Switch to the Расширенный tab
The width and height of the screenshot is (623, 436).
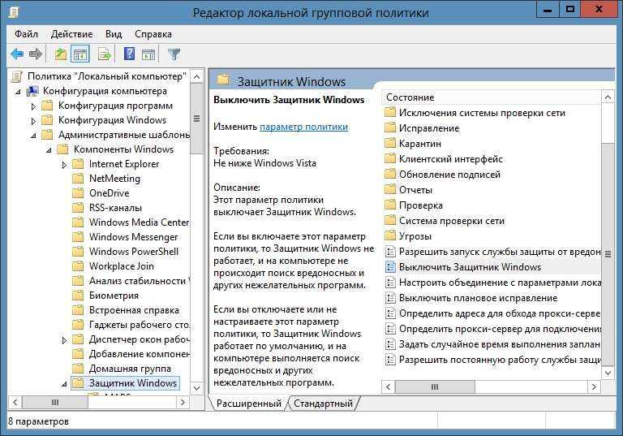[249, 404]
